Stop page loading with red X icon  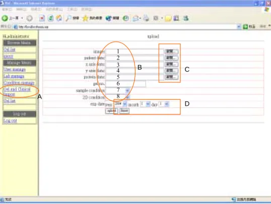point(42,18)
